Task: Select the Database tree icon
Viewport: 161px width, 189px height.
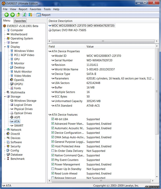Action: [8, 154]
